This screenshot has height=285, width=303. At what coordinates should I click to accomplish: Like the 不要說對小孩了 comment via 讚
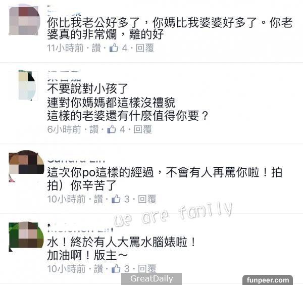coord(94,129)
